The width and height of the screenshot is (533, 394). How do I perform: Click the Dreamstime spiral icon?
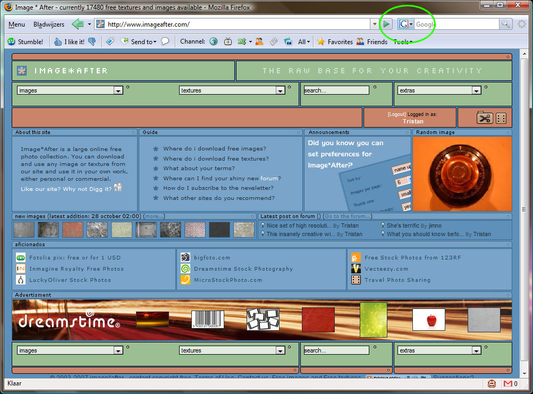[185, 269]
